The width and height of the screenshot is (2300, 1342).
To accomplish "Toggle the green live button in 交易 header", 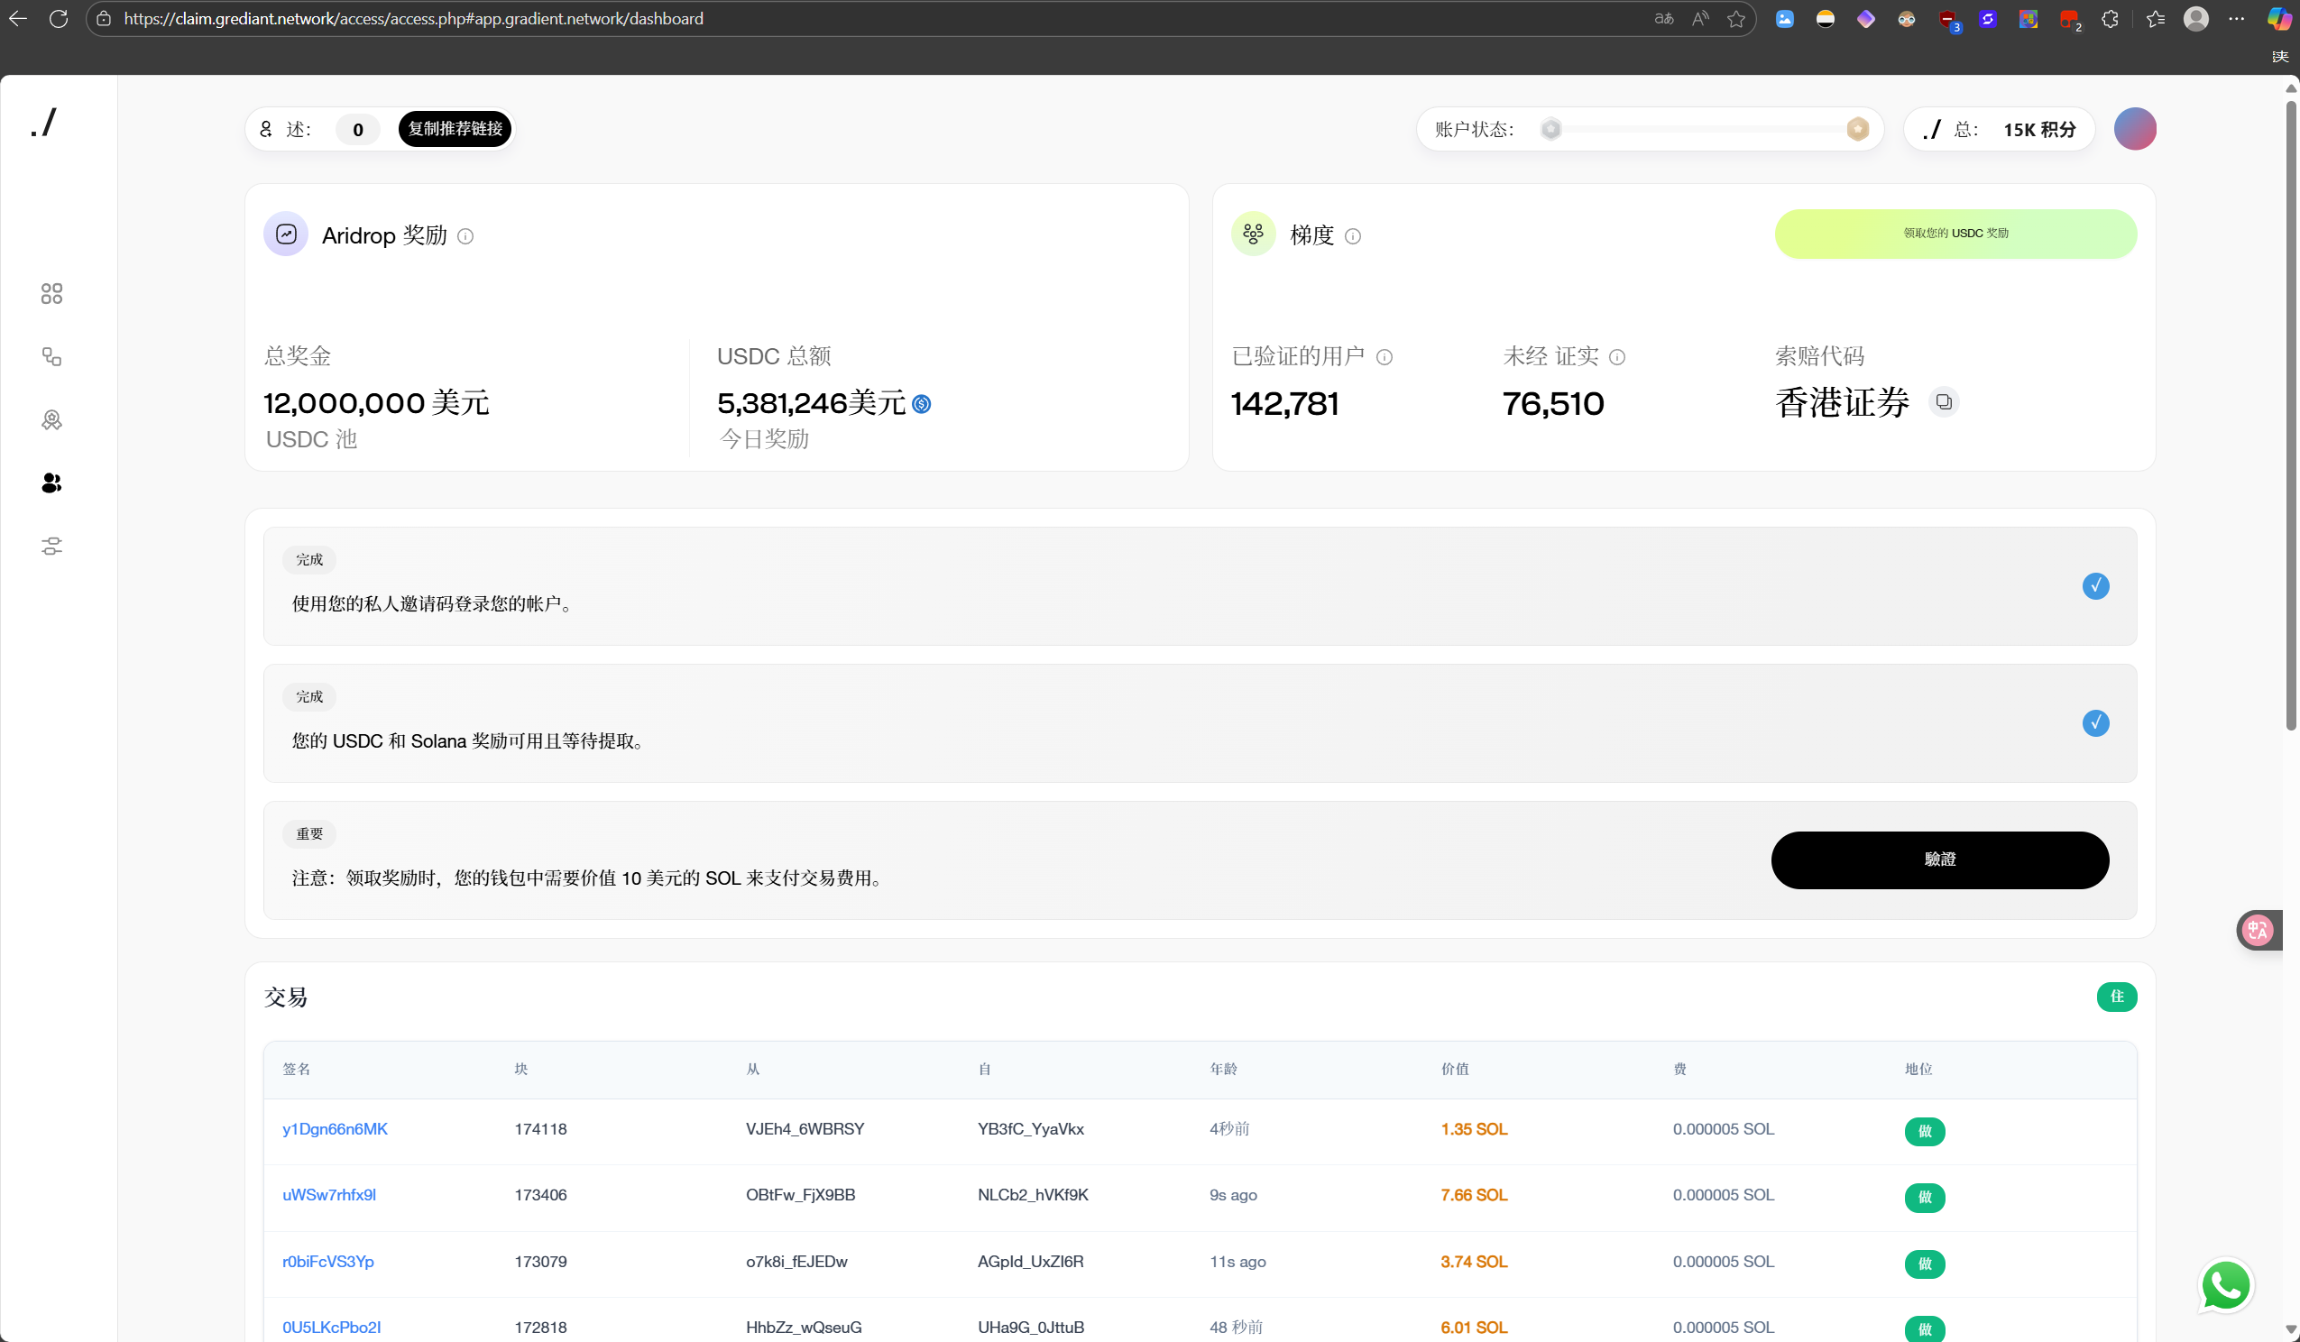I will pyautogui.click(x=2117, y=997).
